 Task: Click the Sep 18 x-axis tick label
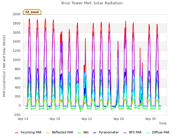click(x=55, y=119)
